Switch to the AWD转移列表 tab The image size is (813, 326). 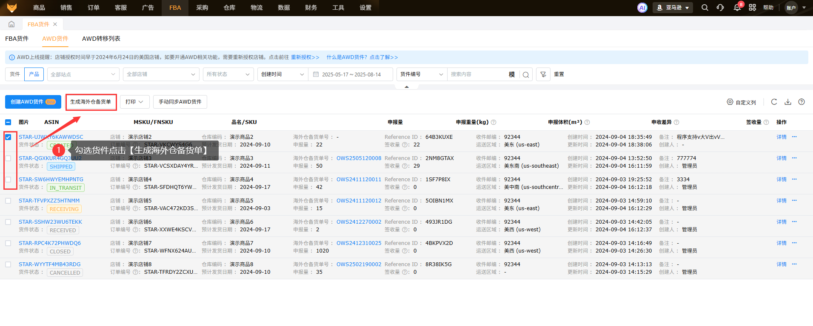[x=101, y=39]
